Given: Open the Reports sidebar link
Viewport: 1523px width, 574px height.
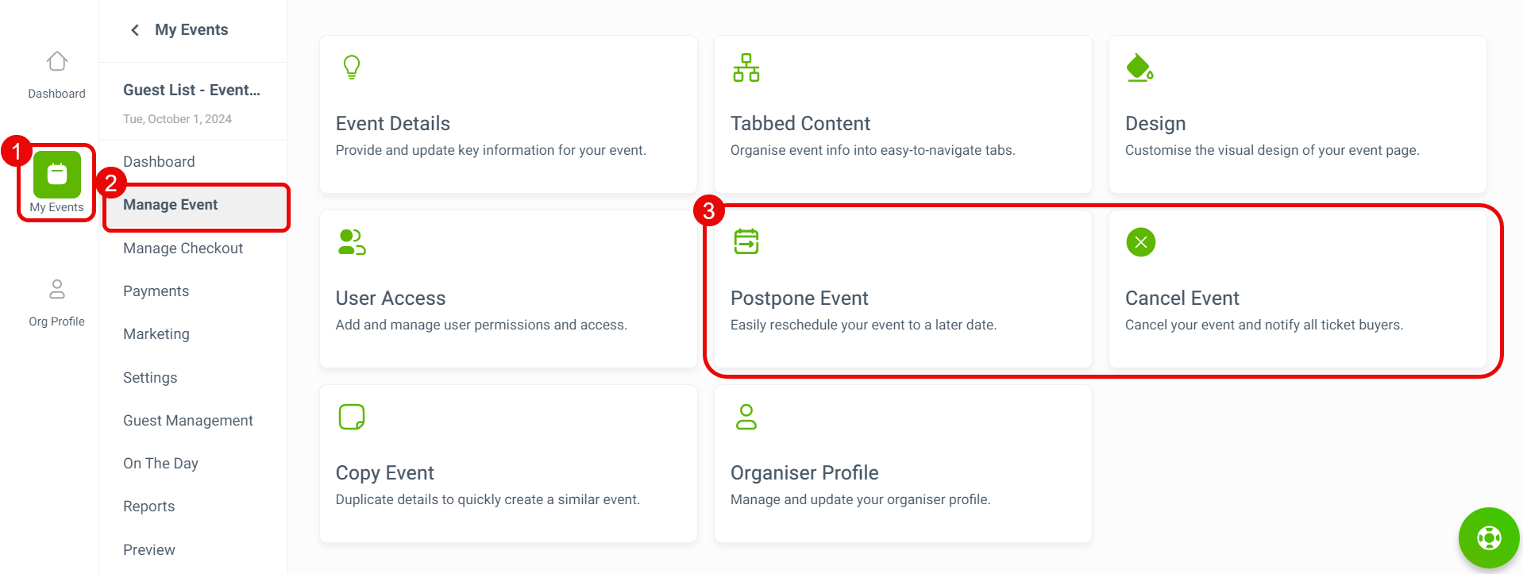Looking at the screenshot, I should tap(148, 507).
